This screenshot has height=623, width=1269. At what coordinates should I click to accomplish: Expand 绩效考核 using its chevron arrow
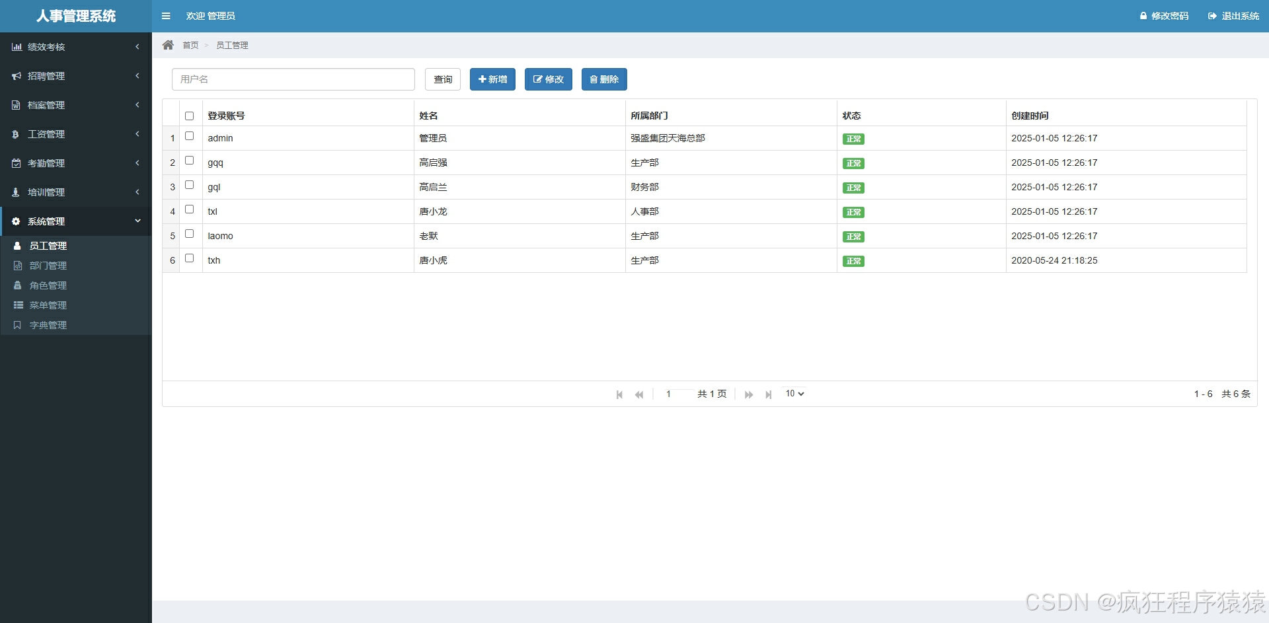click(x=137, y=47)
